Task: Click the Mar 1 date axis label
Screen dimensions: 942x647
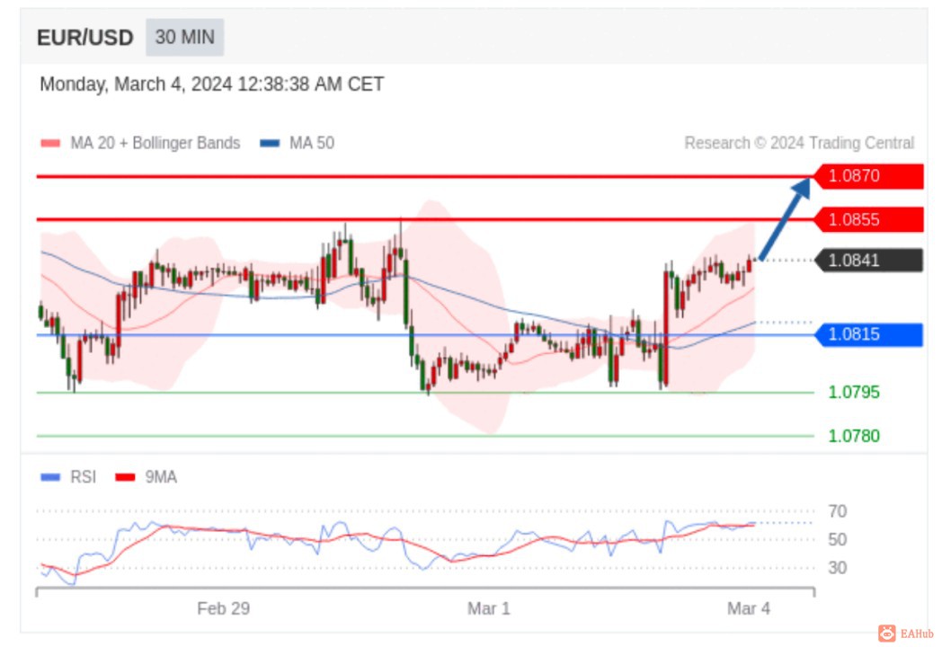Action: (488, 608)
